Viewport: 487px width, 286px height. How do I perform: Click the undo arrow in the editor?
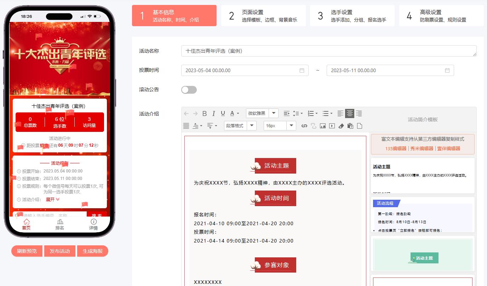point(186,113)
